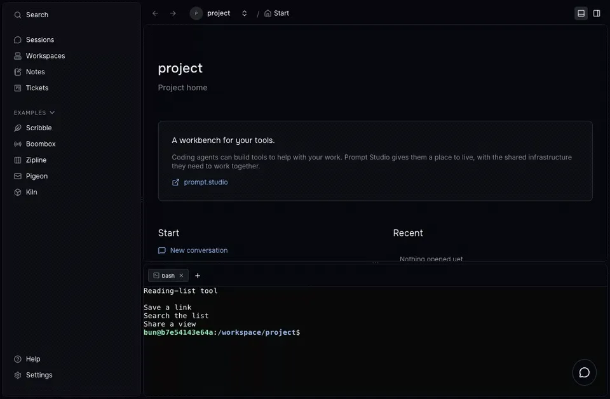610x399 pixels.
Task: Toggle the right side panel icon
Action: pyautogui.click(x=597, y=13)
